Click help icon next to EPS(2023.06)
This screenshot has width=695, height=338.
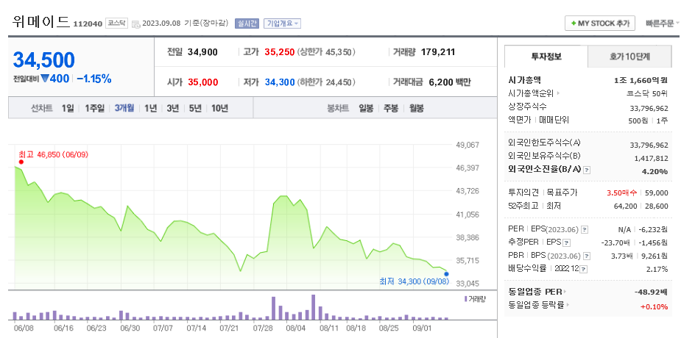(x=585, y=229)
